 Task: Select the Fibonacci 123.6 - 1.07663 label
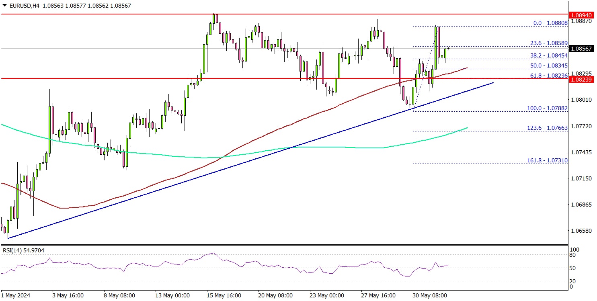pyautogui.click(x=548, y=128)
